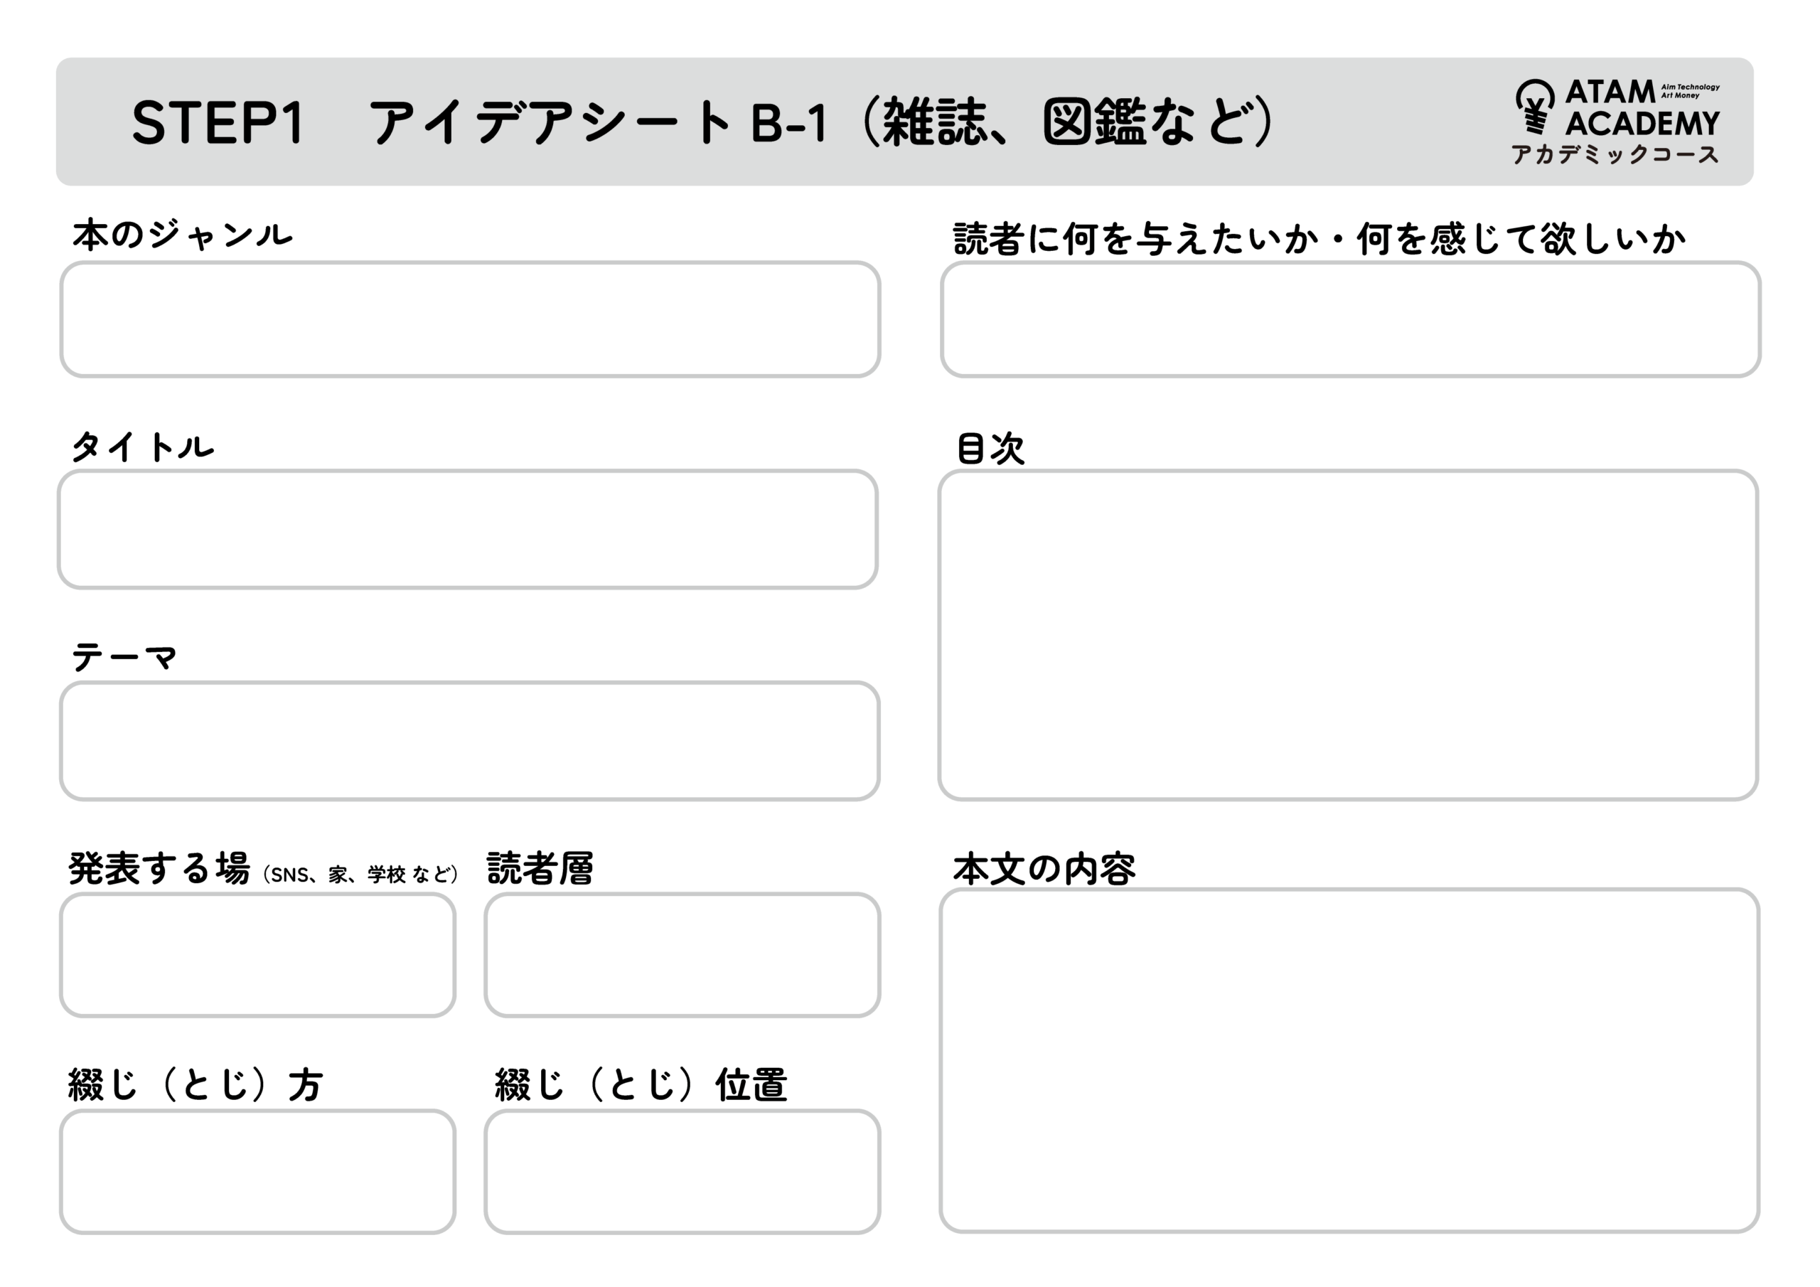Click the 本のジャンル label
1820x1287 pixels.
(182, 235)
